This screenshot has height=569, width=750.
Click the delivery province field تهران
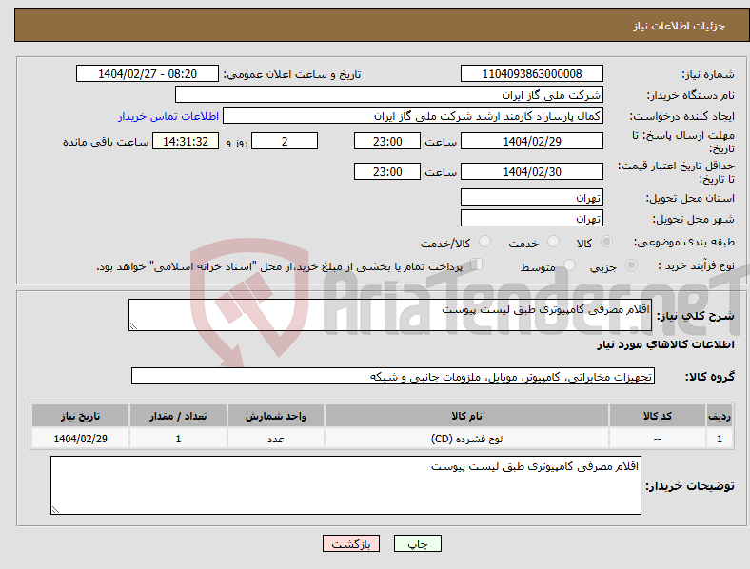tap(532, 197)
